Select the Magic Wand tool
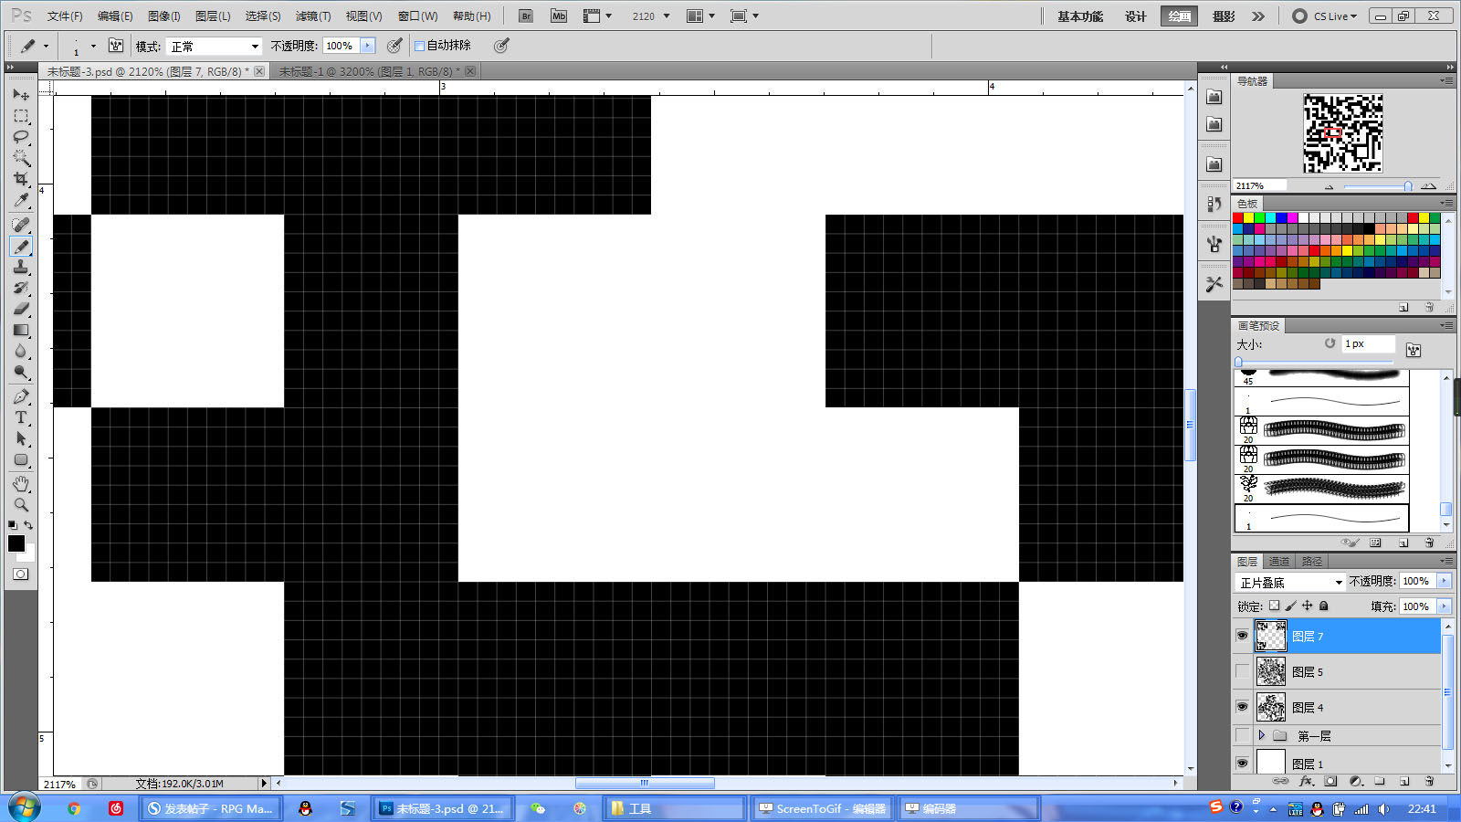The image size is (1461, 822). pyautogui.click(x=21, y=158)
